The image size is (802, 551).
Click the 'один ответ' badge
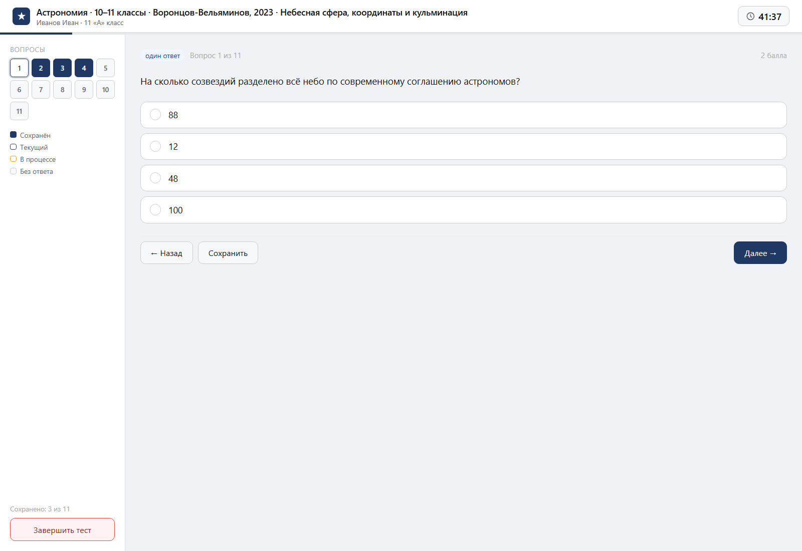(162, 56)
